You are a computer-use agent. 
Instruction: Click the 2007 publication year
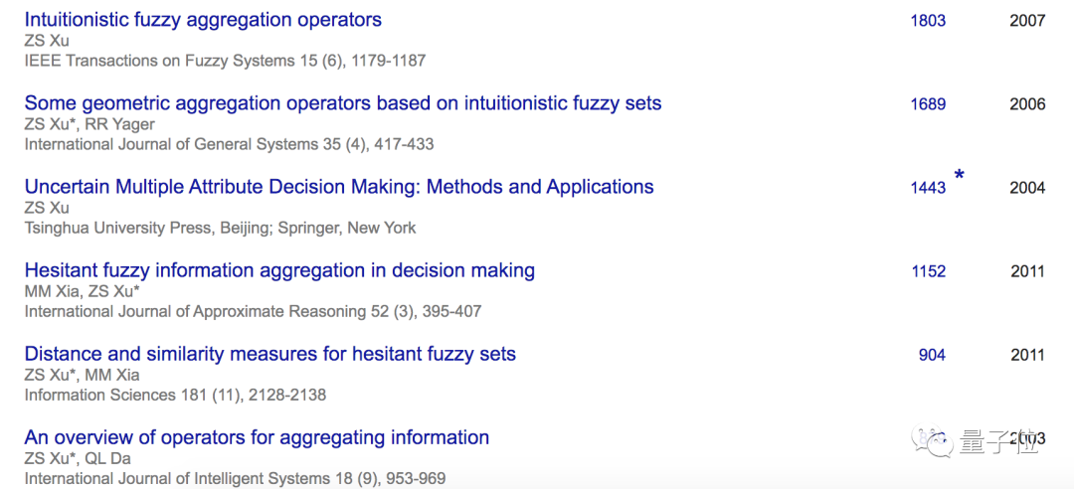[x=1027, y=20]
